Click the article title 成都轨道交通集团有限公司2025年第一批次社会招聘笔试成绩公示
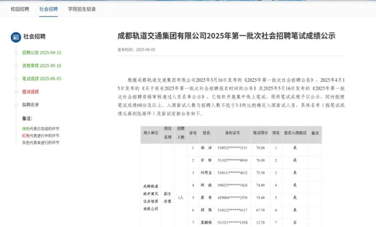The width and height of the screenshot is (376, 227). pyautogui.click(x=226, y=36)
